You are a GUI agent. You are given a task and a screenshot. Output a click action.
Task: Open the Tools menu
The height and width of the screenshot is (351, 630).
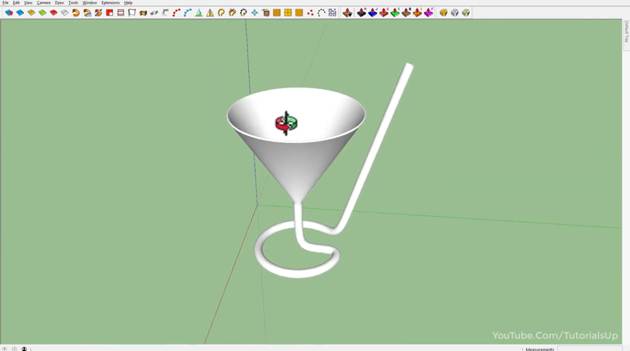[73, 3]
